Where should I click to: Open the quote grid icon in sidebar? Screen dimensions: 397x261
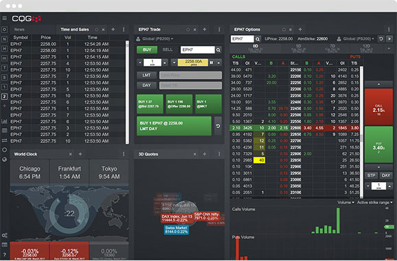(4, 130)
